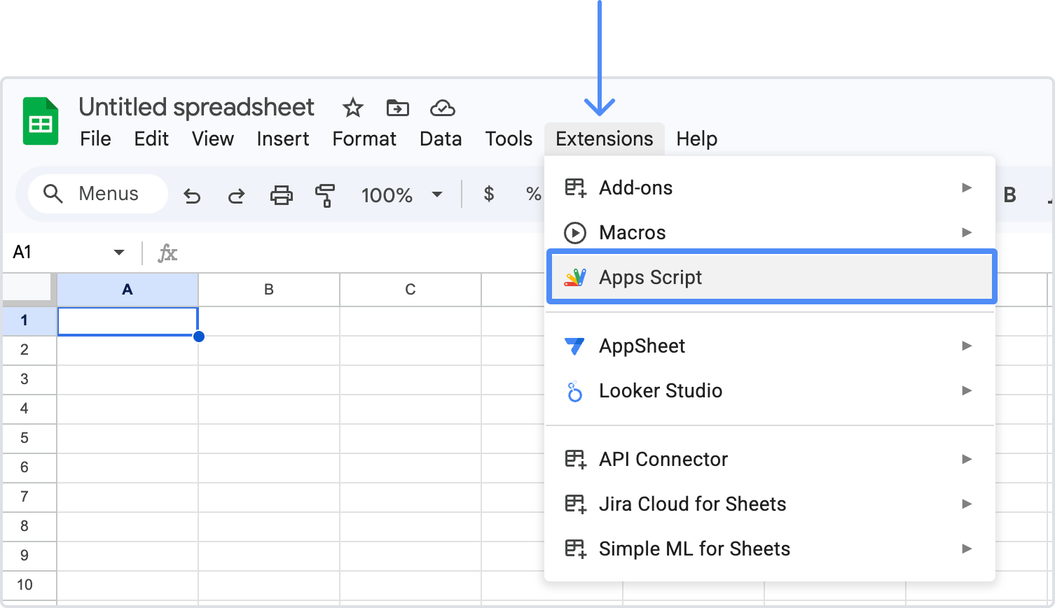Expand the Add-ons submenu arrow
The image size is (1055, 608).
[x=967, y=188]
